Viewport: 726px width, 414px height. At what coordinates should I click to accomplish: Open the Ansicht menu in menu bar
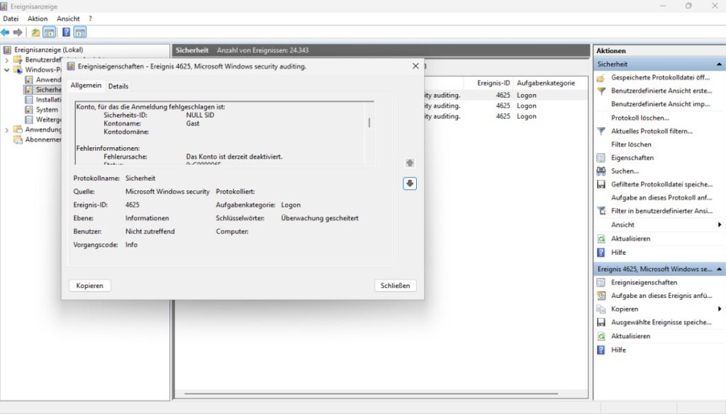pyautogui.click(x=68, y=19)
